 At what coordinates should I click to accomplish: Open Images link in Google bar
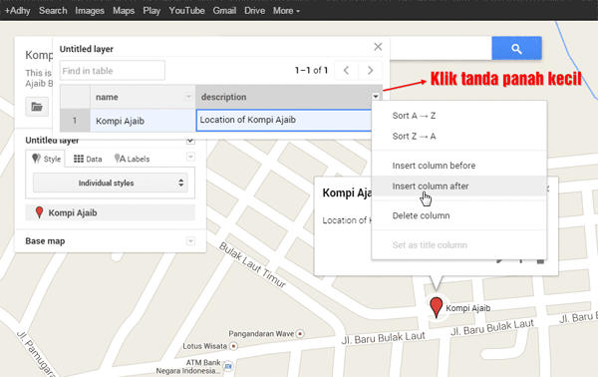pyautogui.click(x=90, y=10)
